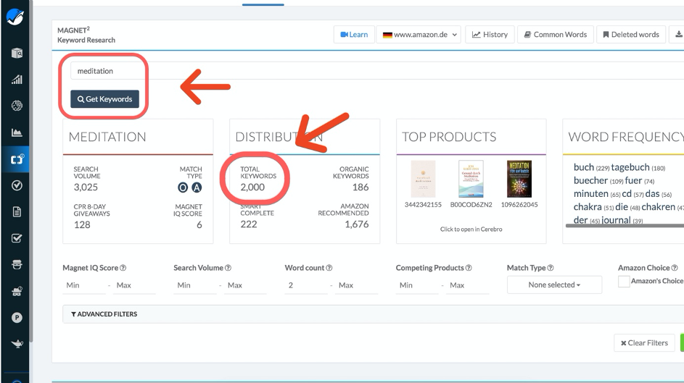Focus Magnet IQ Score Max field

tap(134, 285)
